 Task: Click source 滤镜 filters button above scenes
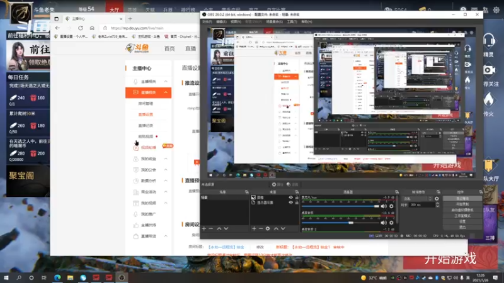point(292,184)
